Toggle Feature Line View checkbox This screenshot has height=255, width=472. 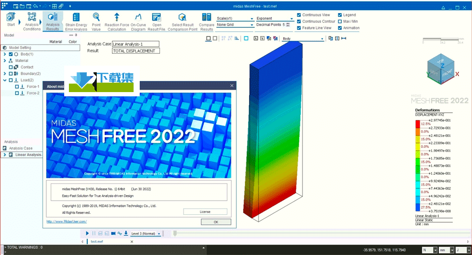299,28
